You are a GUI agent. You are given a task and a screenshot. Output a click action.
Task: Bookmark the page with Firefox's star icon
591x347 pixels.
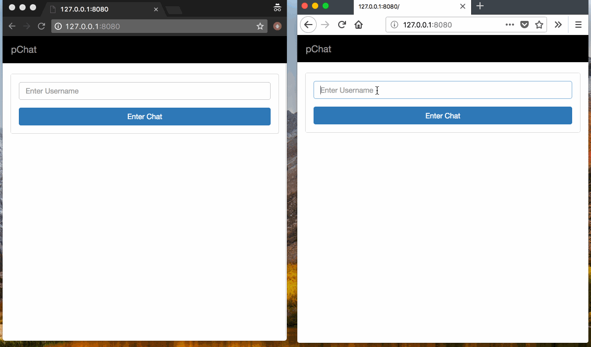539,24
